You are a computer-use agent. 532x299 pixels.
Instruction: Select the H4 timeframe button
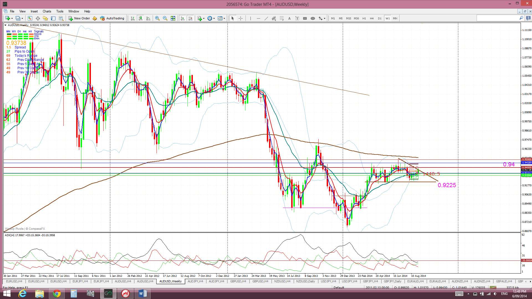[372, 18]
